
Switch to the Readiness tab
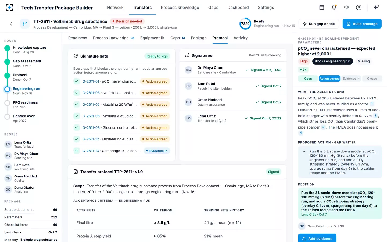coord(78,38)
